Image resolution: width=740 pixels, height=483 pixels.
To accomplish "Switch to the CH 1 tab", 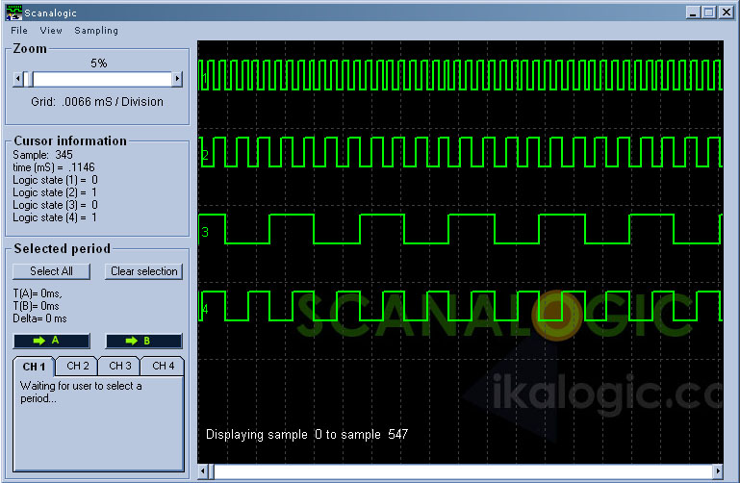I will [34, 367].
